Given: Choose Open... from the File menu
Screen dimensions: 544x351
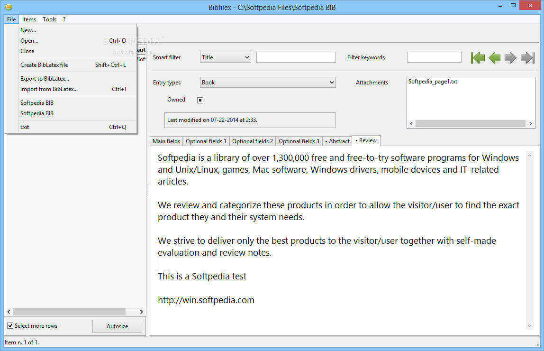Looking at the screenshot, I should click(71, 41).
